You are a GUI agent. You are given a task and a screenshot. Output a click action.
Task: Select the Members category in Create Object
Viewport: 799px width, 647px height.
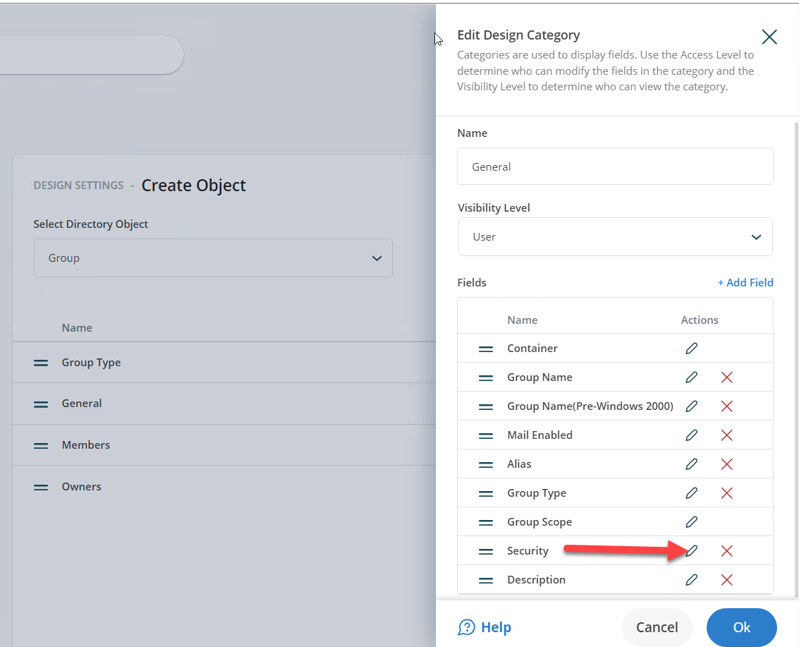pos(86,445)
